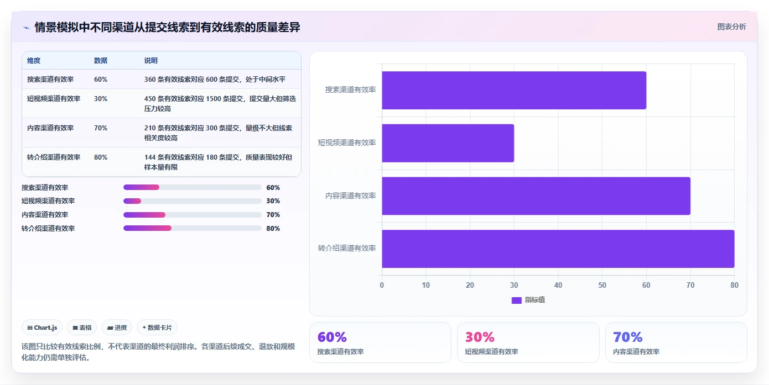Click 转介绍渠道有效率 cell in the table
Image resolution: width=769 pixels, height=385 pixels.
click(54, 157)
